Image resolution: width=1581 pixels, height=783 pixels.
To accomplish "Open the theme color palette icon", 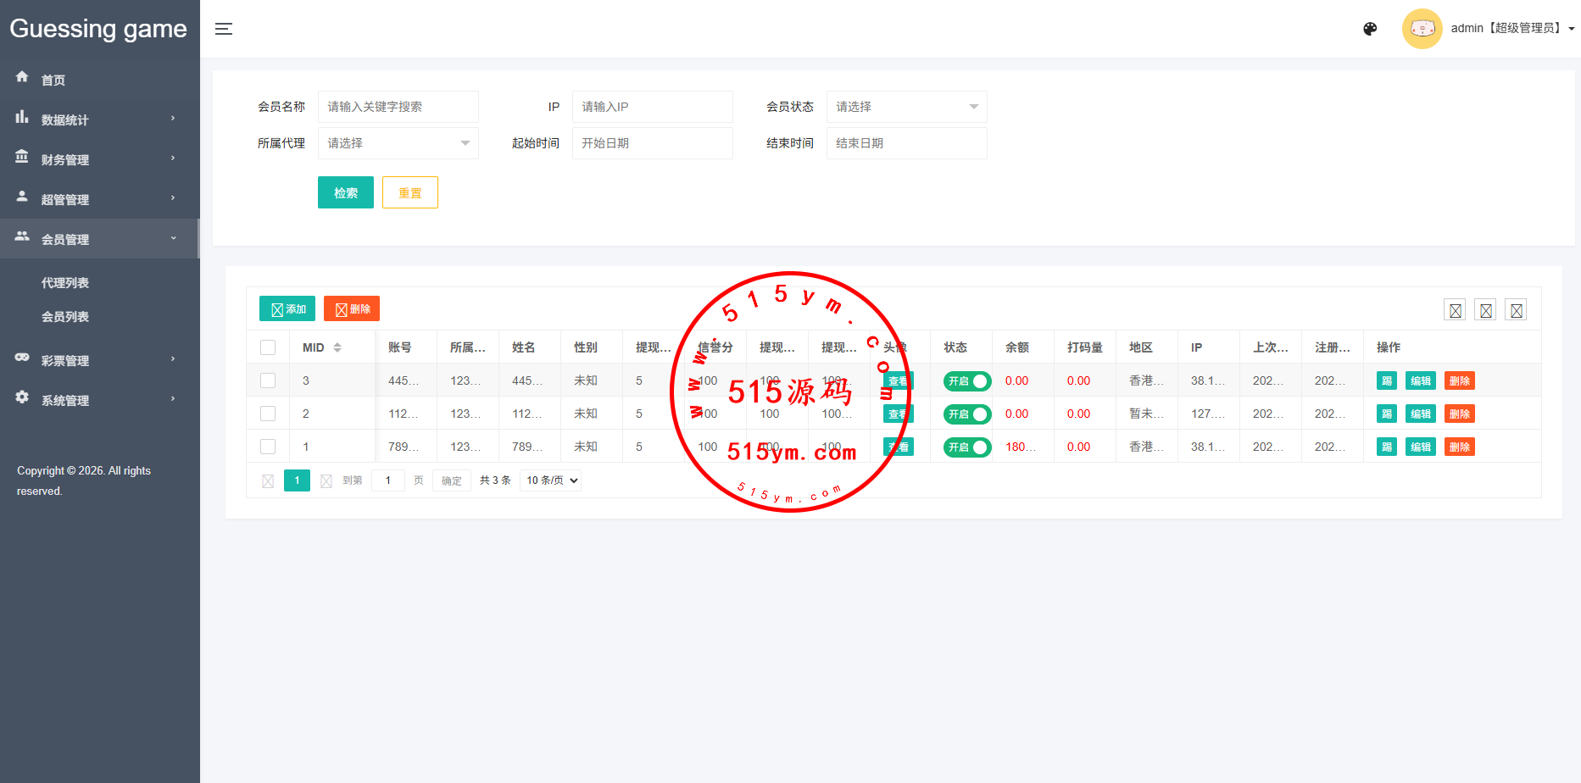I will pos(1370,29).
